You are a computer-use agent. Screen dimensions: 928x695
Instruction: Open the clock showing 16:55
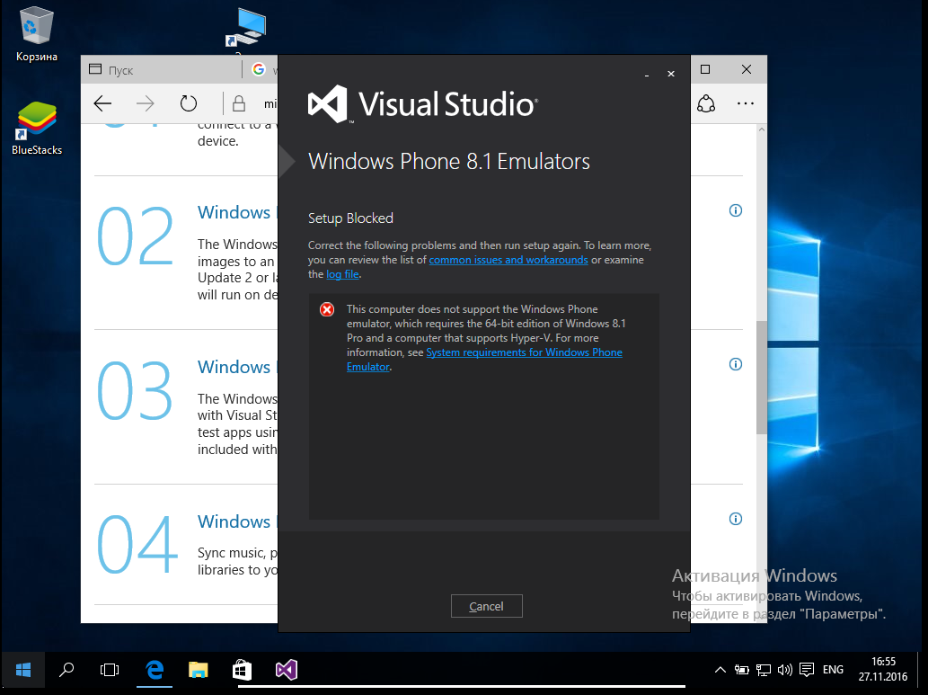pos(883,669)
